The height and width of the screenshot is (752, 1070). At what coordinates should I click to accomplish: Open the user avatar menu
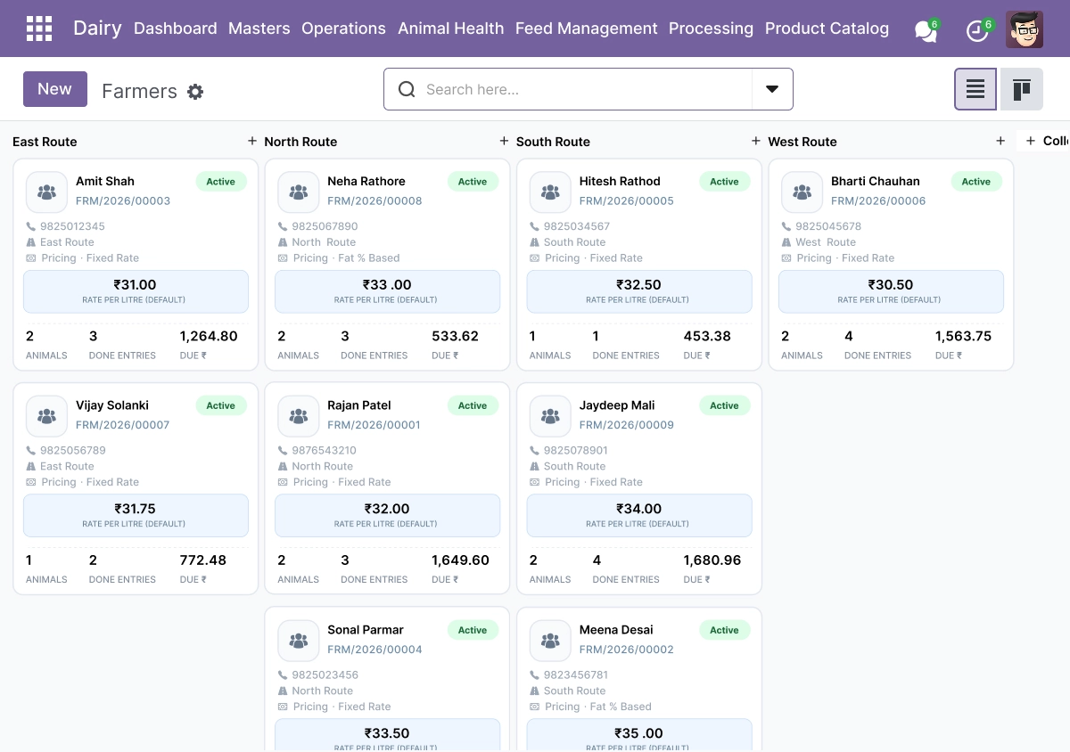click(1025, 29)
